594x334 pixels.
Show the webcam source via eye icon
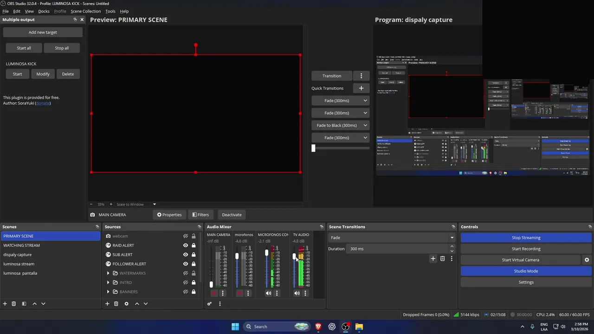click(x=186, y=236)
